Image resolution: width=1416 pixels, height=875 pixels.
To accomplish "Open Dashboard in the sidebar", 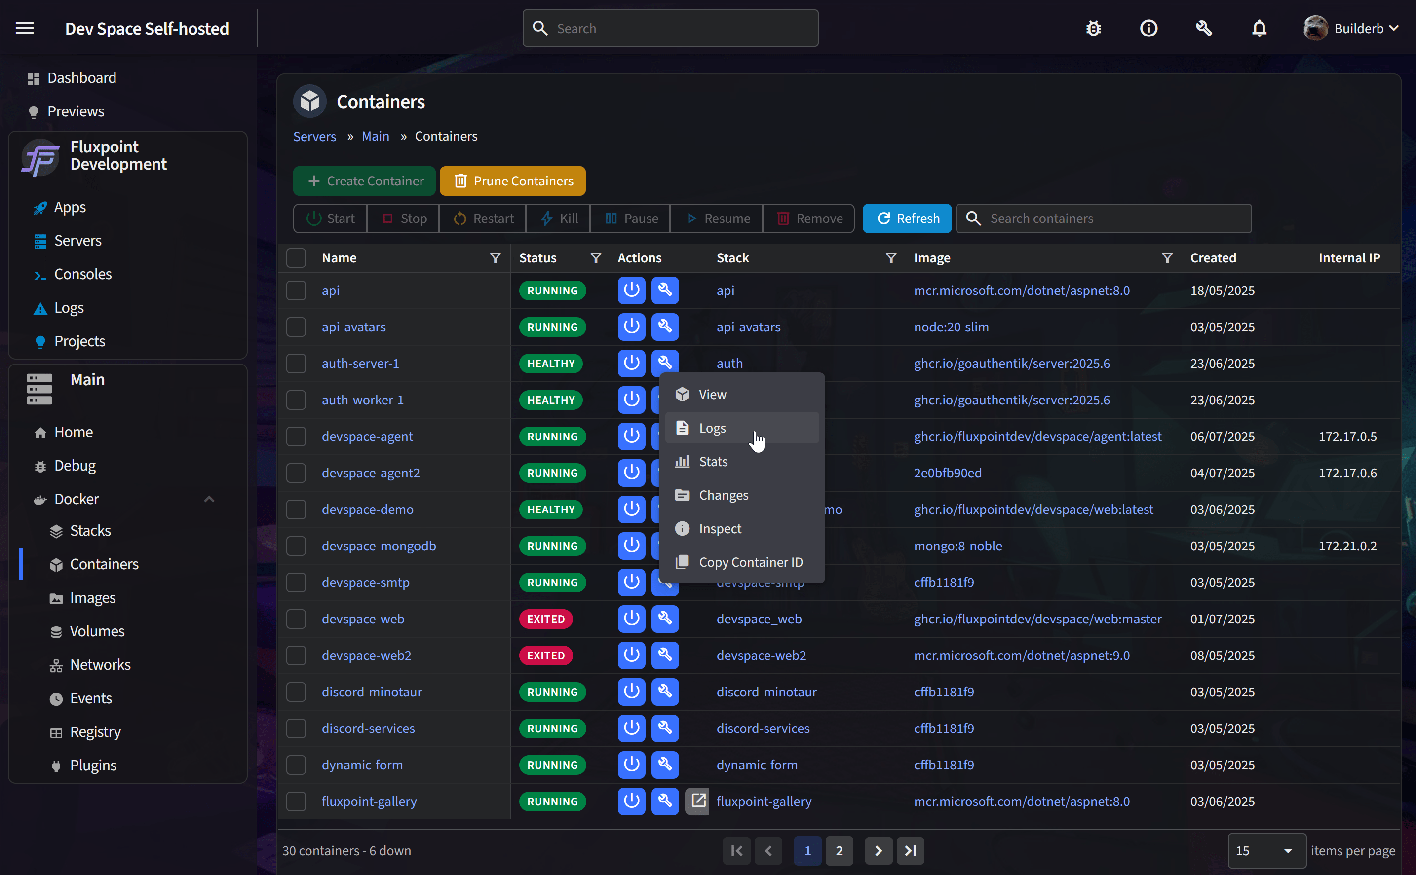I will (81, 77).
